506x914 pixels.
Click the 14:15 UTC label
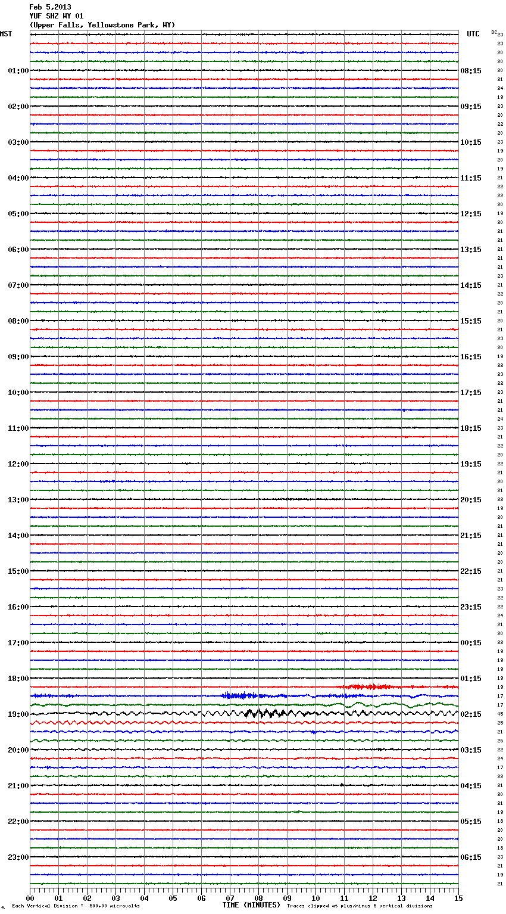[x=471, y=285]
